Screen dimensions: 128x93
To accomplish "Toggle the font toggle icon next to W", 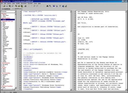I will pos(57,6).
